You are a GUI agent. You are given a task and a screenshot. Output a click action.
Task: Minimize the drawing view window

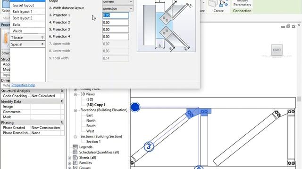[x=283, y=27]
